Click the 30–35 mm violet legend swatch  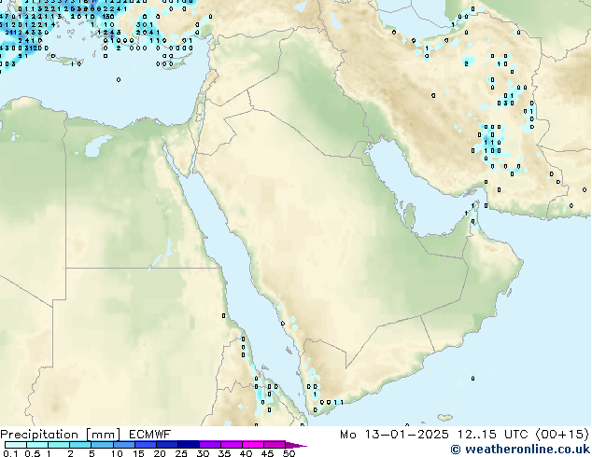(x=210, y=445)
